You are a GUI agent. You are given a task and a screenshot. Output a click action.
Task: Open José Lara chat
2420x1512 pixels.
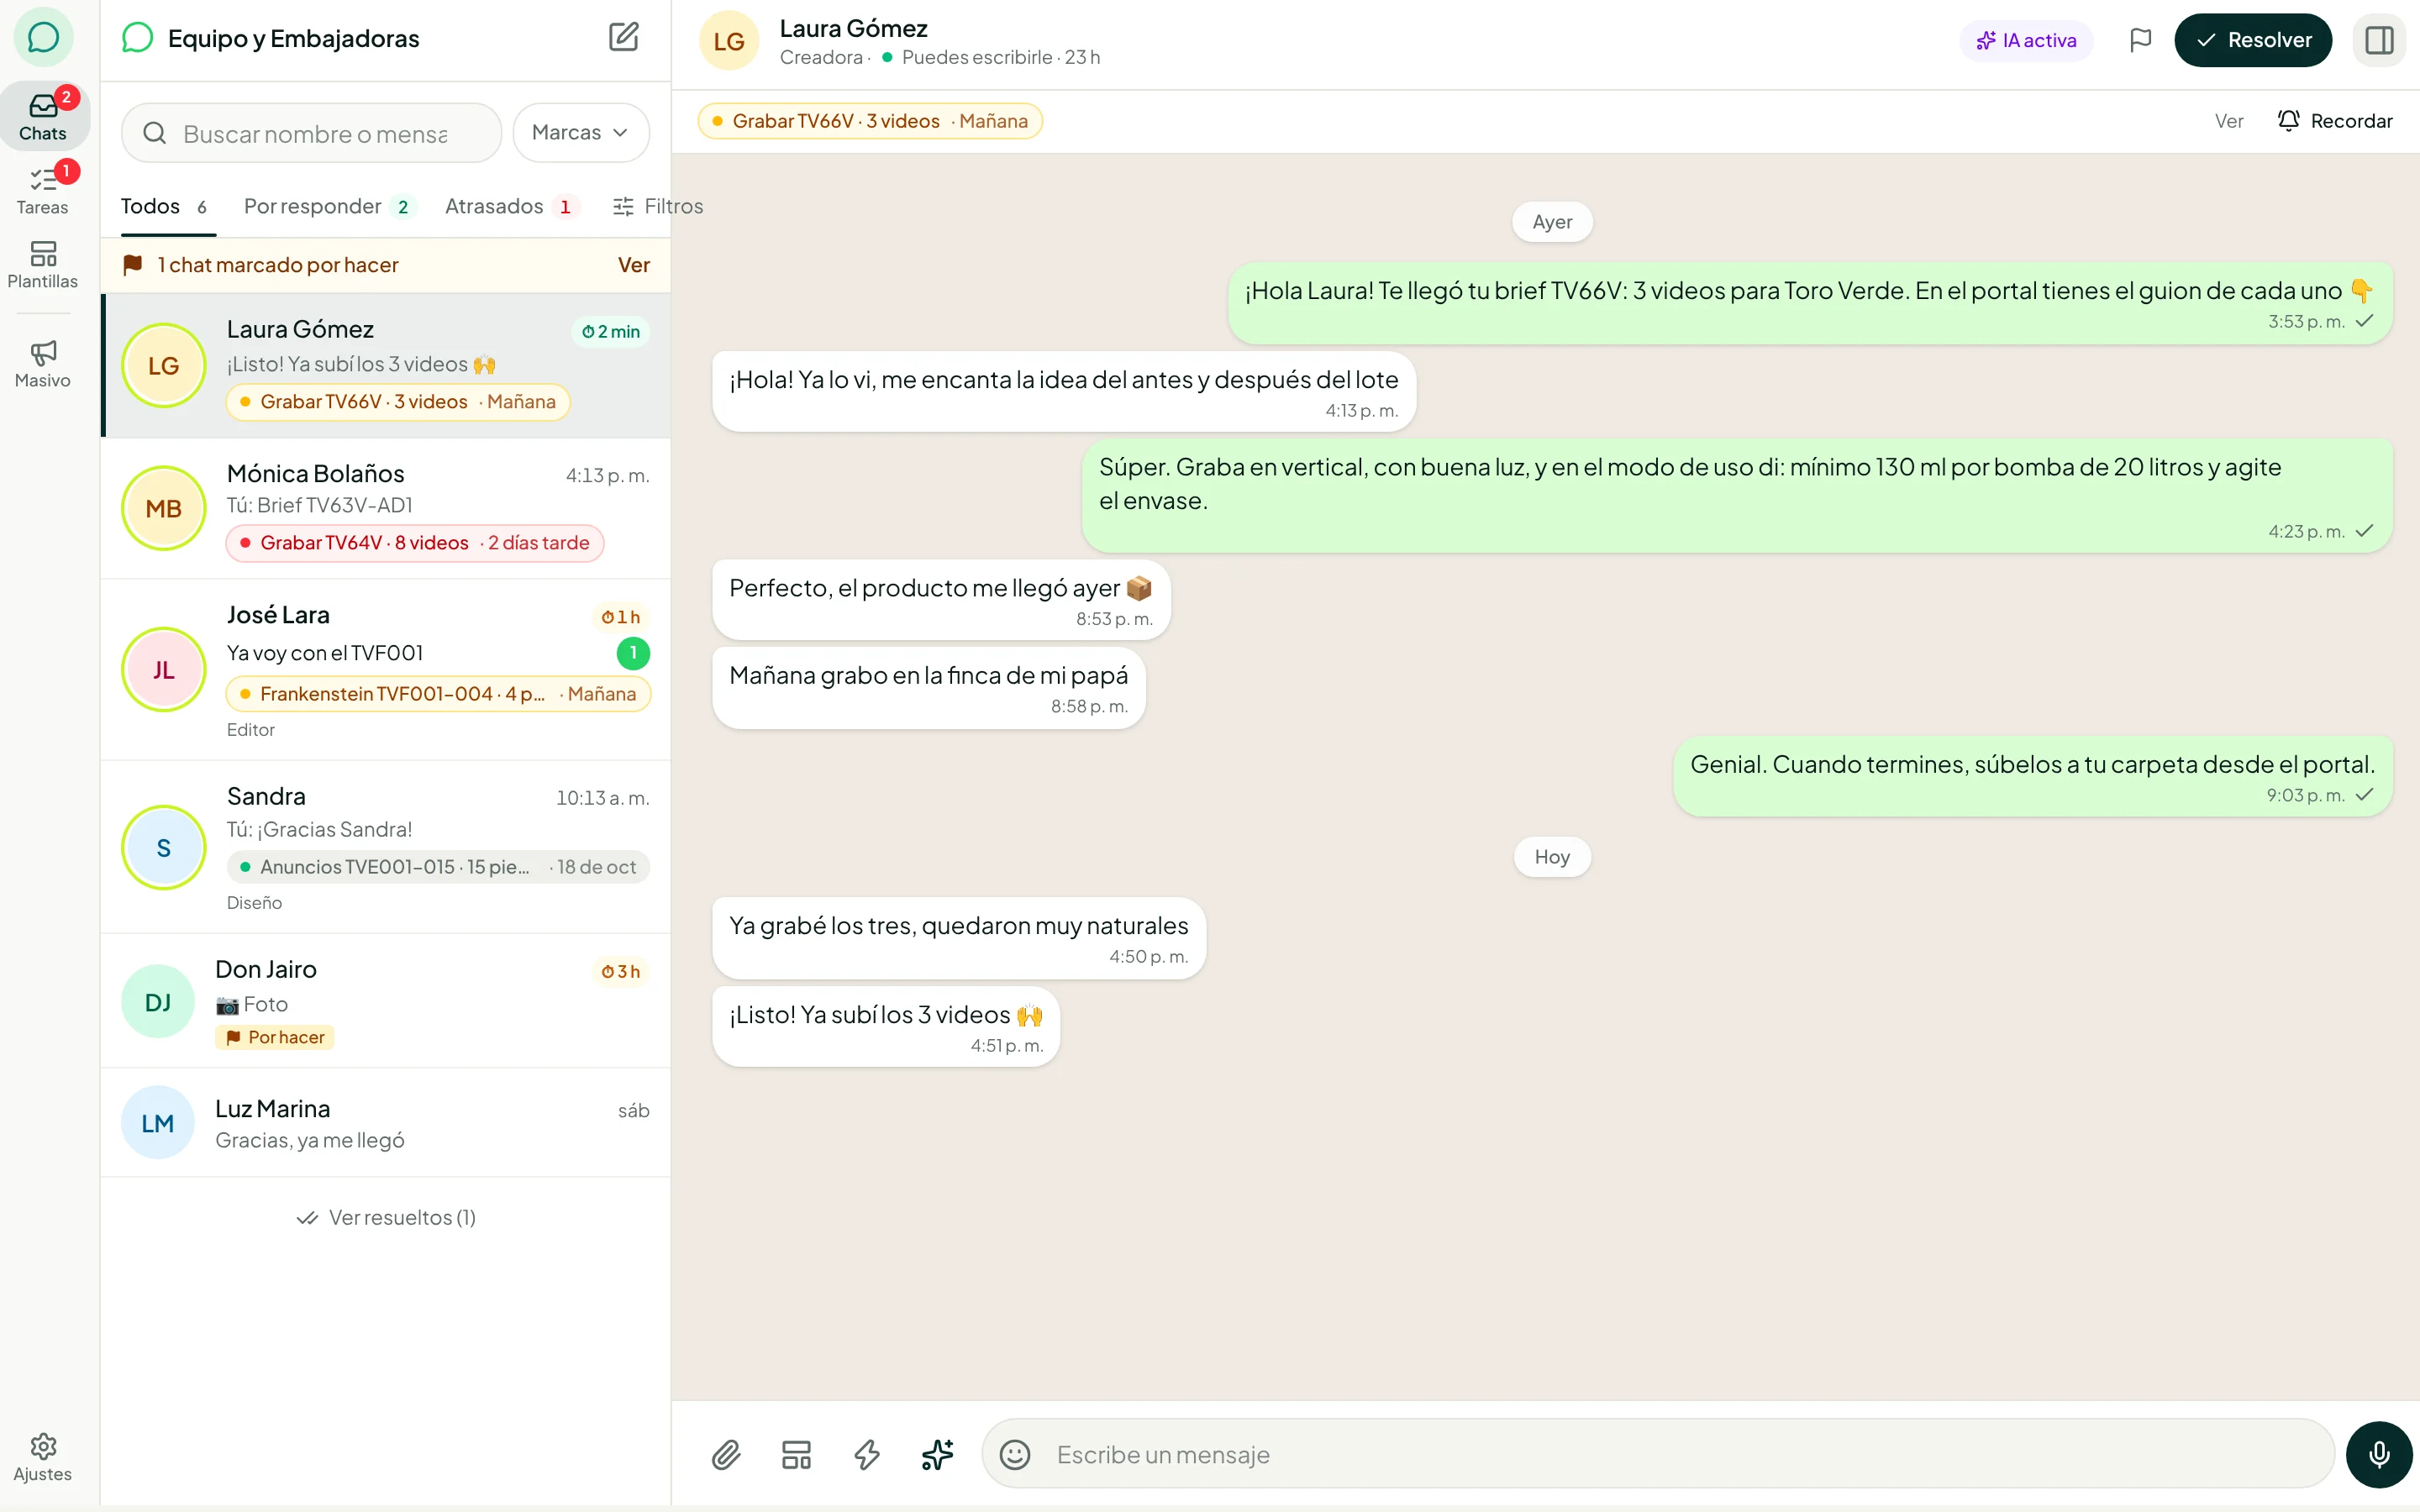[x=386, y=669]
